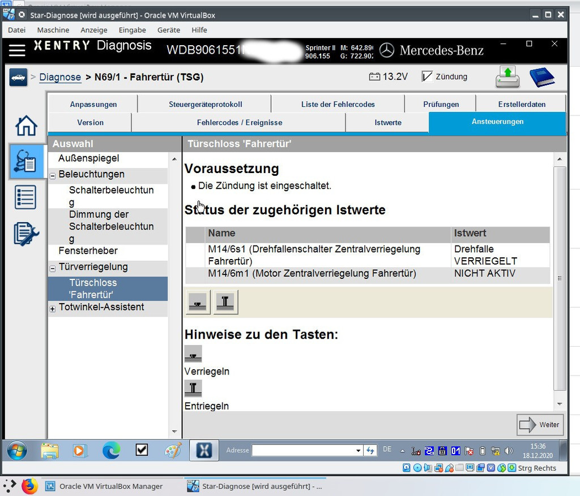Image resolution: width=580 pixels, height=496 pixels.
Task: Open Paint from the taskbar
Action: point(173,450)
